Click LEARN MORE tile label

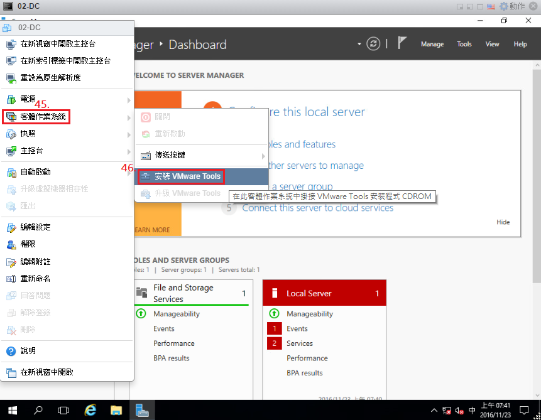click(152, 230)
